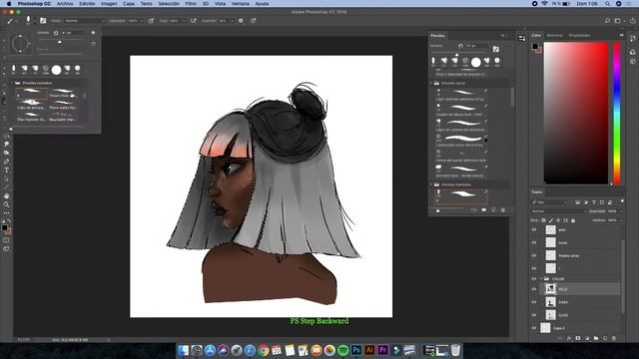Open the layer kind filter dropdown
639x359 pixels.
click(x=549, y=202)
